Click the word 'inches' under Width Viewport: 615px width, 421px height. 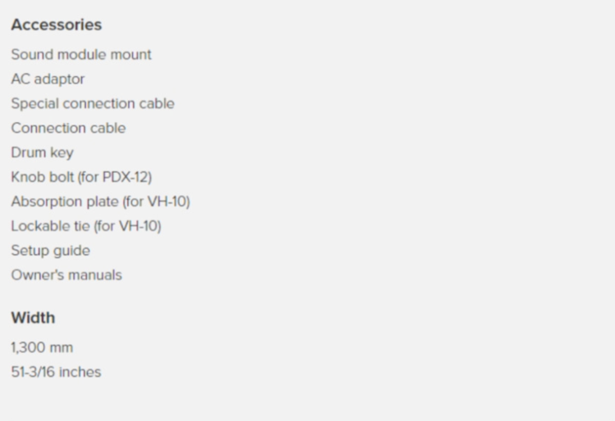point(80,372)
